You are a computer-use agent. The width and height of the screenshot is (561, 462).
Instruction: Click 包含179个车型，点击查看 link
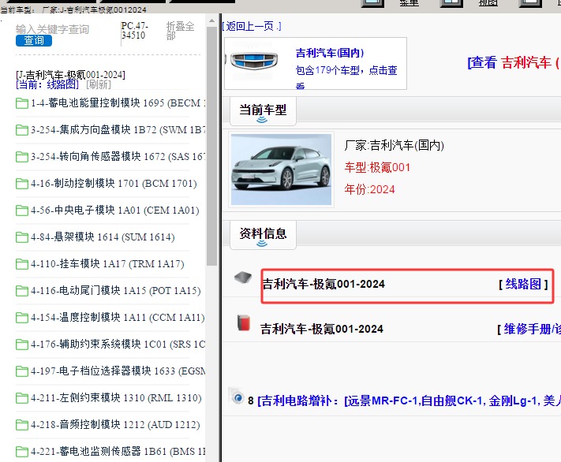(x=346, y=76)
